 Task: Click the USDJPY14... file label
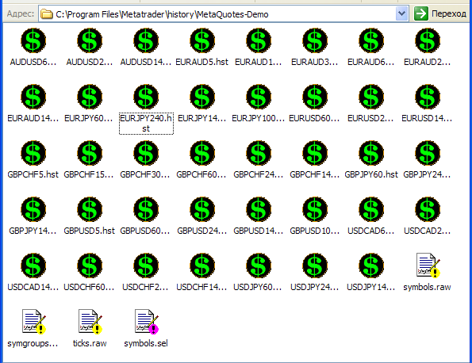(371, 287)
